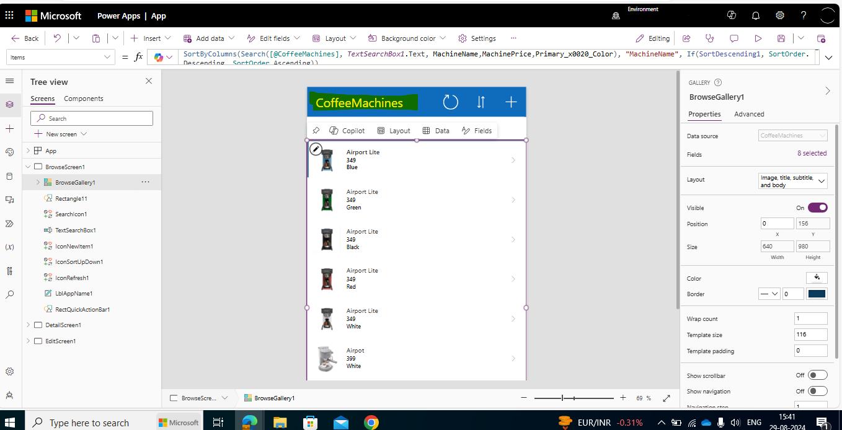Image resolution: width=842 pixels, height=430 pixels.
Task: Open the Copilot icon in the header
Action: pos(731,15)
